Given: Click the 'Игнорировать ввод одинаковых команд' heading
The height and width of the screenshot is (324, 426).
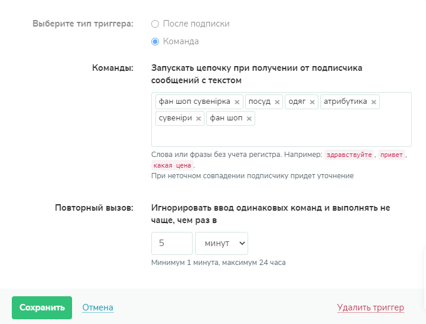Looking at the screenshot, I should [271, 214].
